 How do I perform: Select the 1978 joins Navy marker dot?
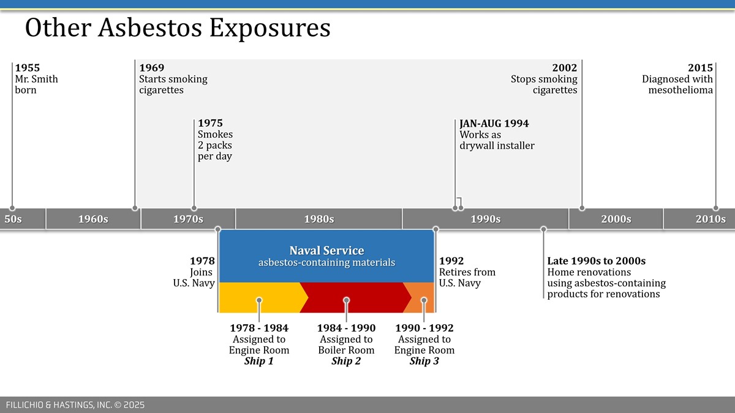pyautogui.click(x=218, y=229)
